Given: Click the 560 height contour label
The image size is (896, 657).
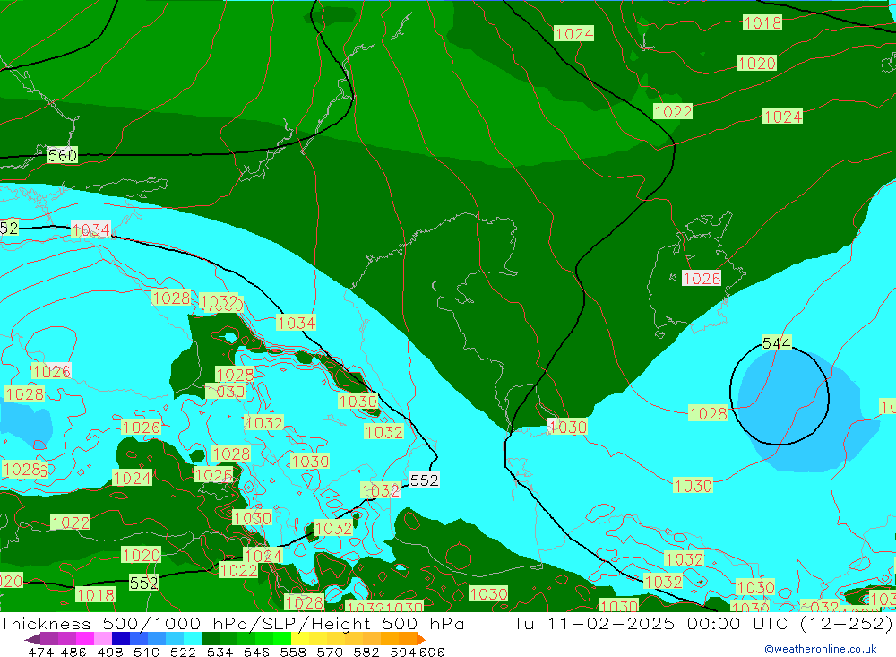Looking at the screenshot, I should (63, 156).
